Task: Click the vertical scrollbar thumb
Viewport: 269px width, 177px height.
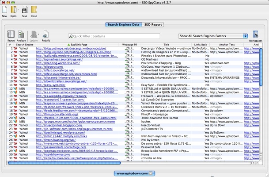Action: (261, 67)
